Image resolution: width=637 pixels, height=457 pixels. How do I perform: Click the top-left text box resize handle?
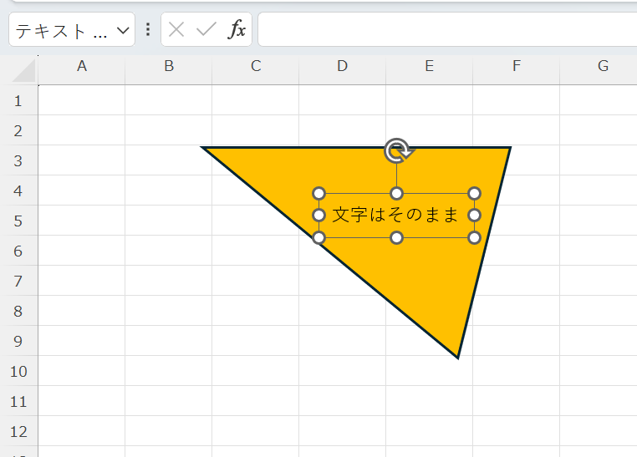318,194
